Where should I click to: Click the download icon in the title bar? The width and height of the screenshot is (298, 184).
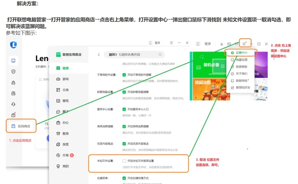[x=221, y=44]
